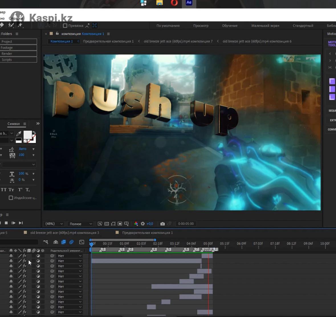Toggle the composition viewer lock icon
336x317 pixels.
coord(57,33)
